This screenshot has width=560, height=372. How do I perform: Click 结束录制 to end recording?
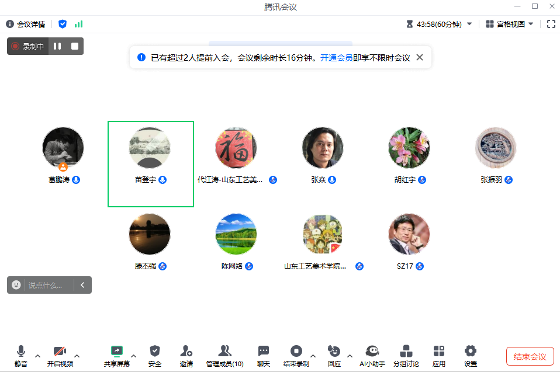[296, 356]
